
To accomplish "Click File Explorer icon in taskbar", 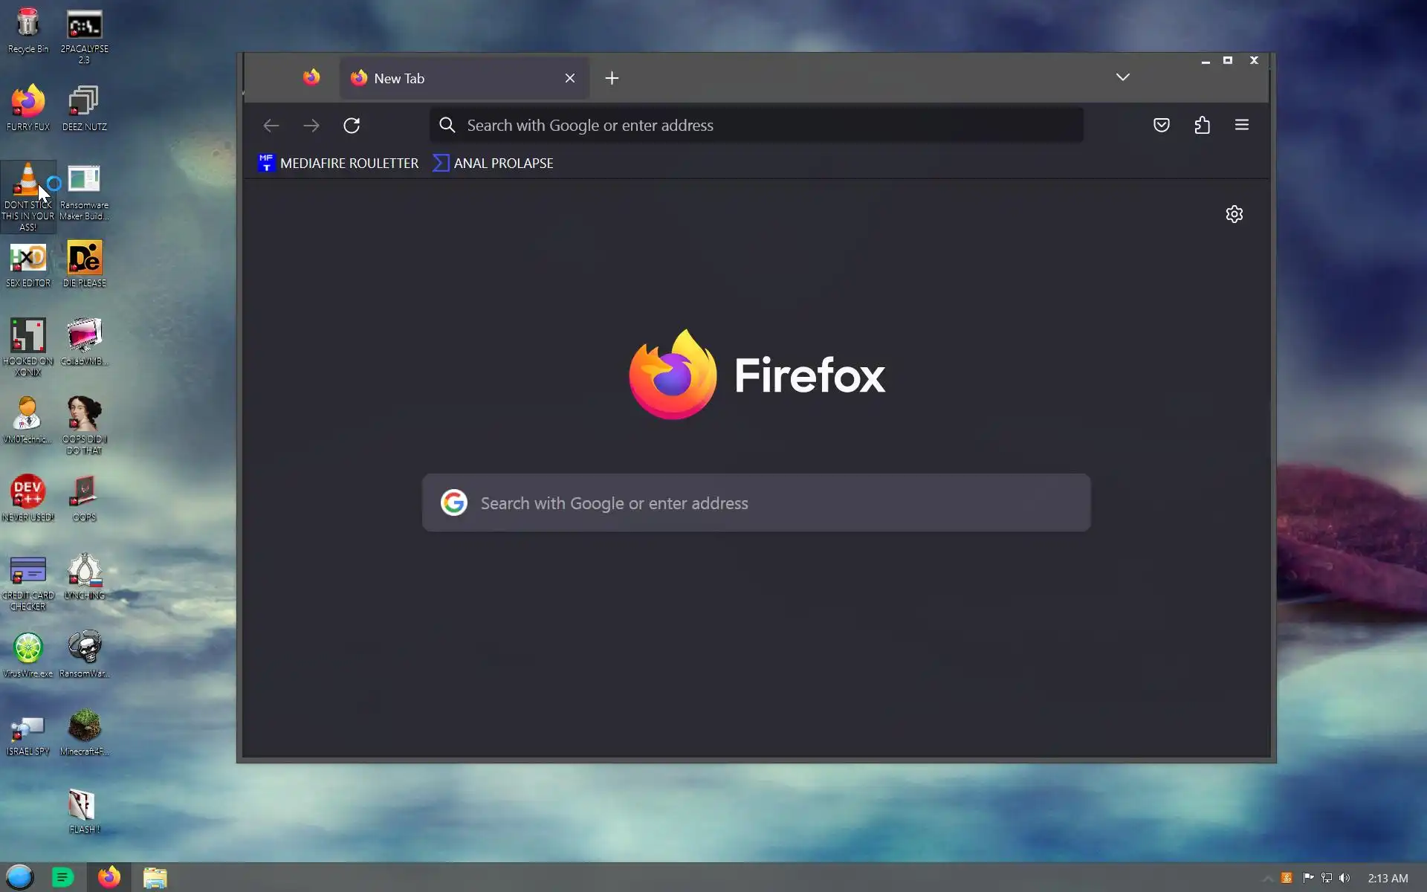I will pyautogui.click(x=155, y=878).
